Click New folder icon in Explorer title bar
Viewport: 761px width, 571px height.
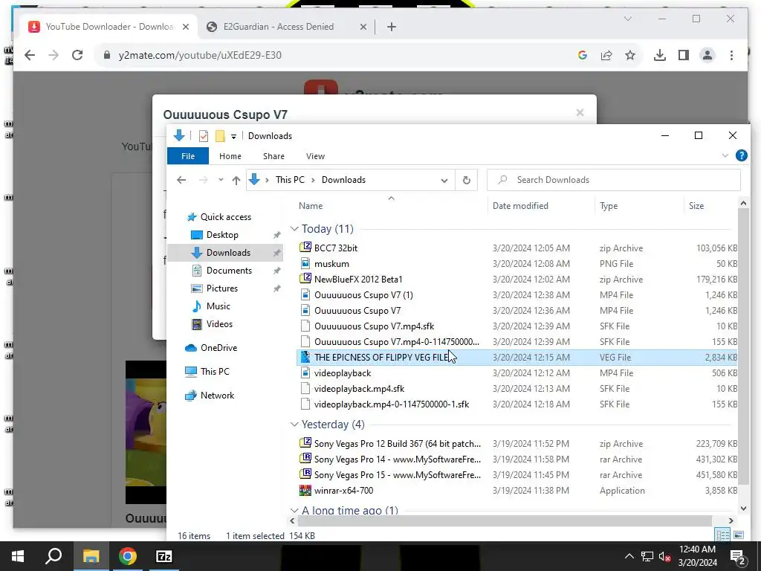tap(220, 136)
